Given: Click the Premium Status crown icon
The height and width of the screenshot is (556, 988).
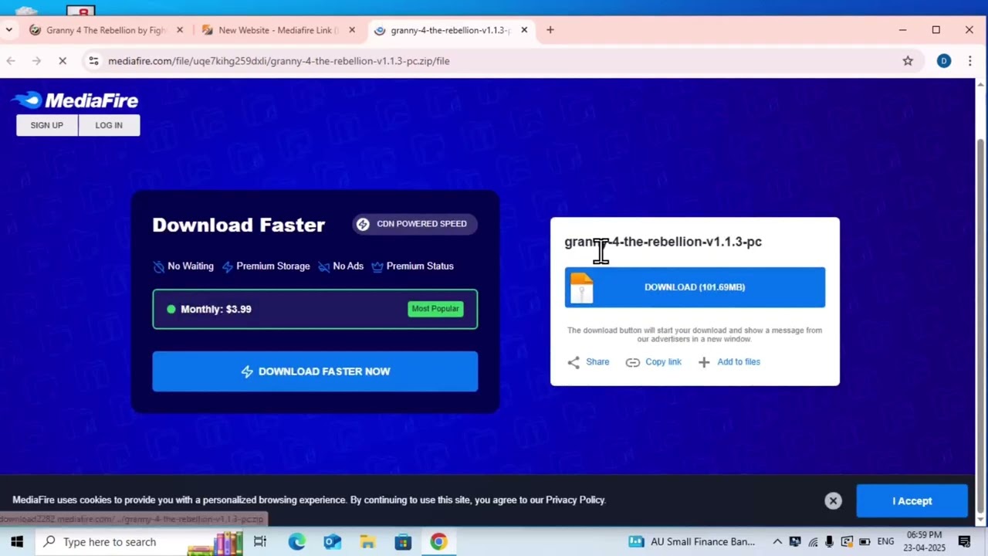Looking at the screenshot, I should coord(377,266).
